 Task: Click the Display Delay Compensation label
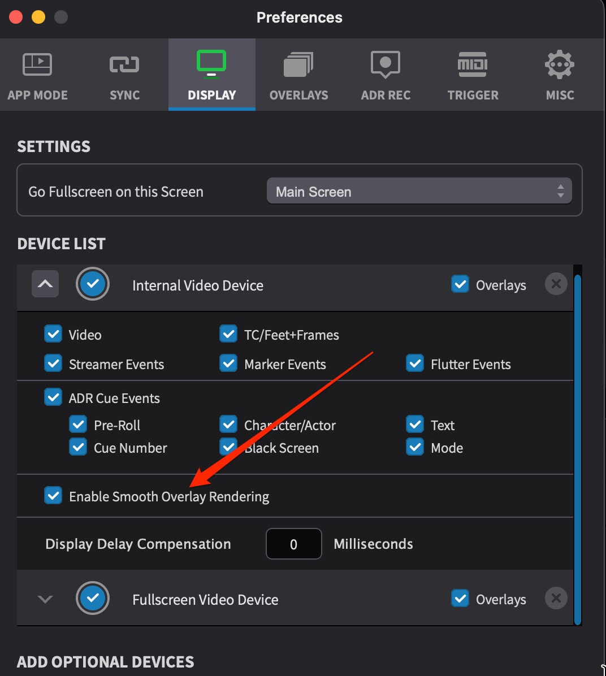pos(138,544)
